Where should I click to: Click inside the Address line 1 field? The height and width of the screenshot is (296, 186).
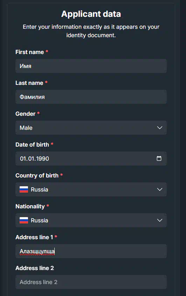tap(91, 251)
